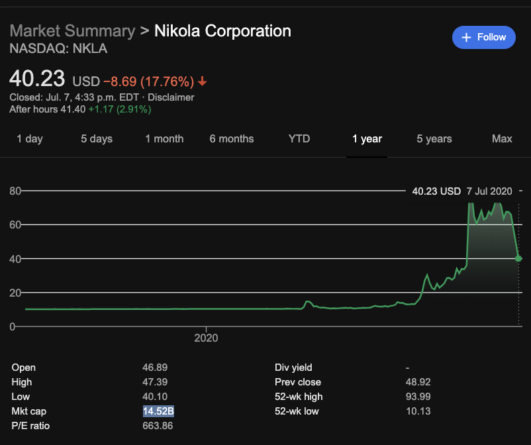The height and width of the screenshot is (445, 531).
Task: Open the Market Summary link
Action: pyautogui.click(x=72, y=31)
